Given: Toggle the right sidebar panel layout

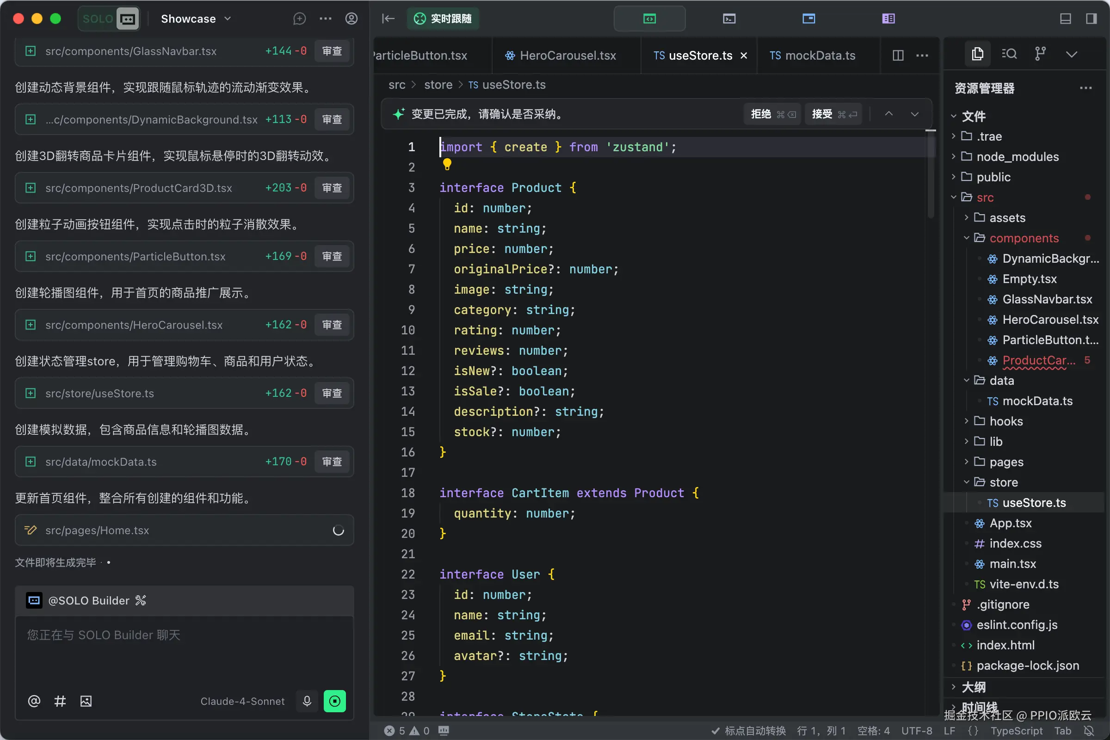Looking at the screenshot, I should click(x=1091, y=19).
